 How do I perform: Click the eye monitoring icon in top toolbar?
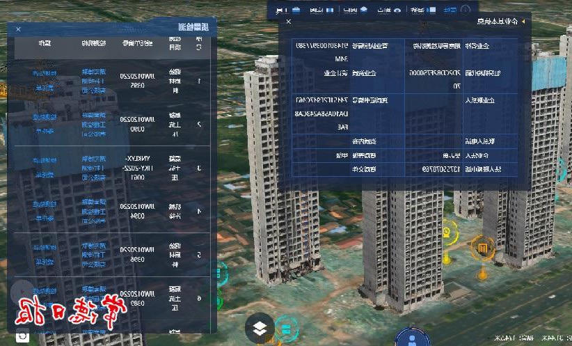click(397, 10)
